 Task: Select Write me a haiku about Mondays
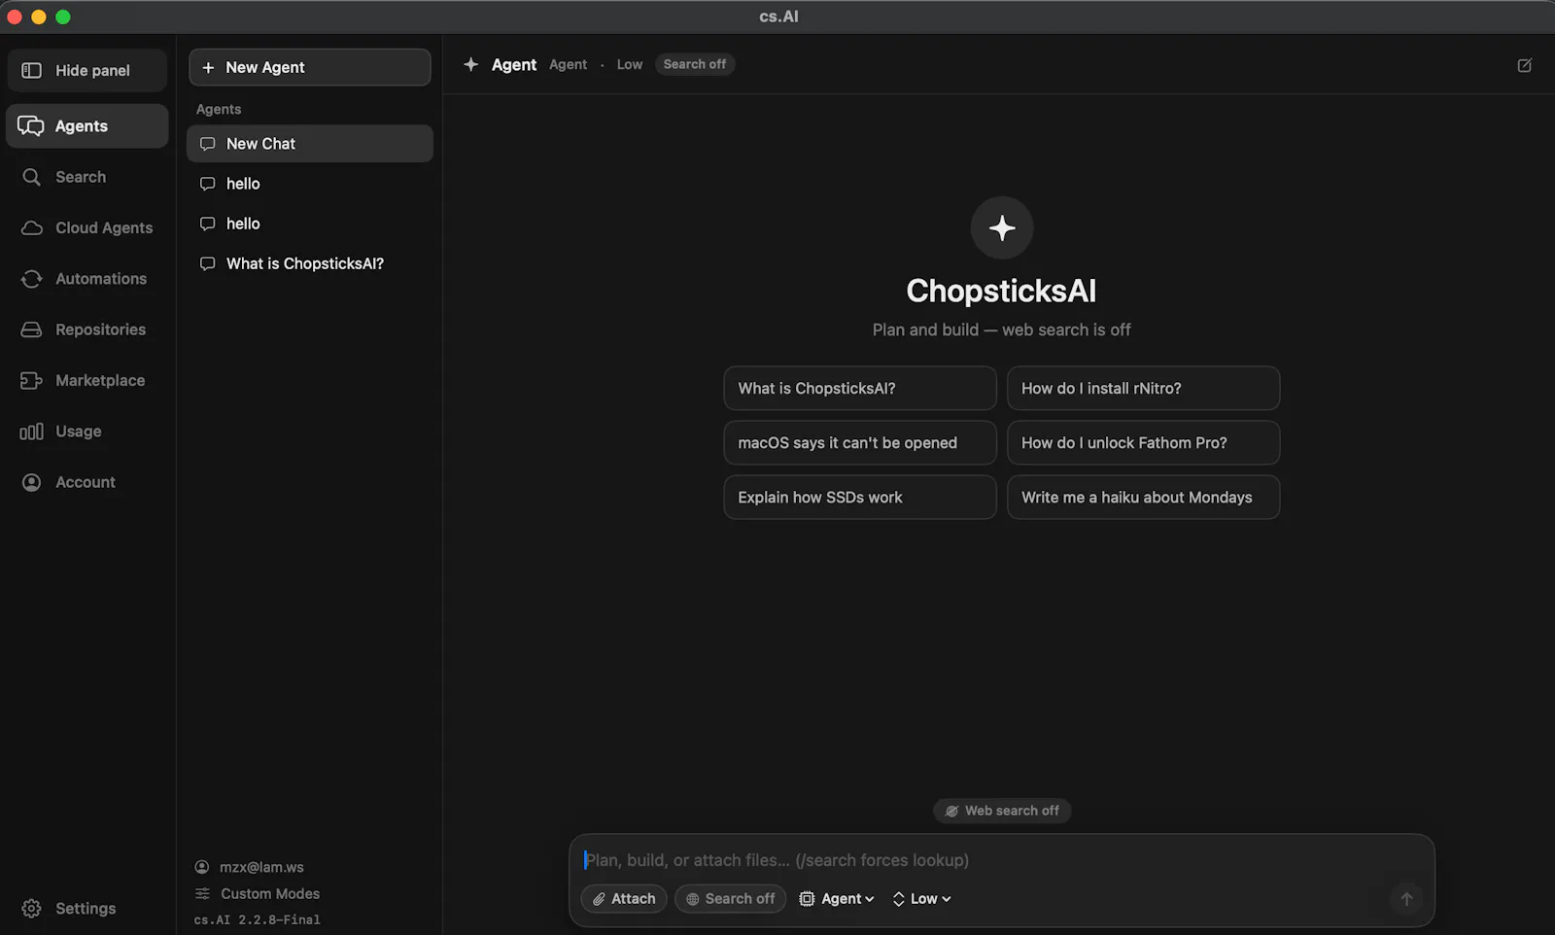pos(1143,497)
